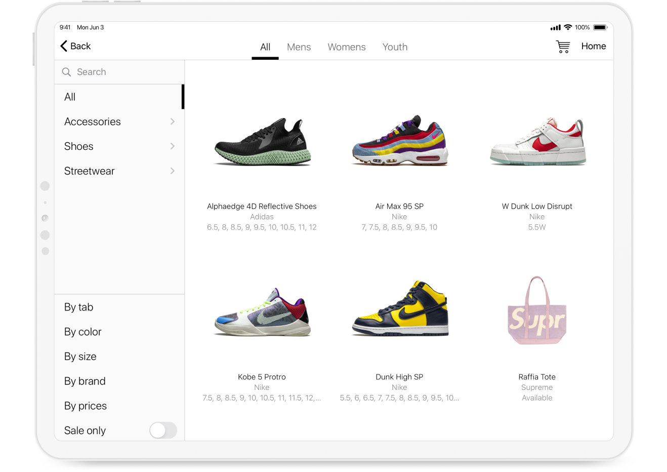Open the By color filter
This screenshot has width=667, height=472.
(82, 332)
